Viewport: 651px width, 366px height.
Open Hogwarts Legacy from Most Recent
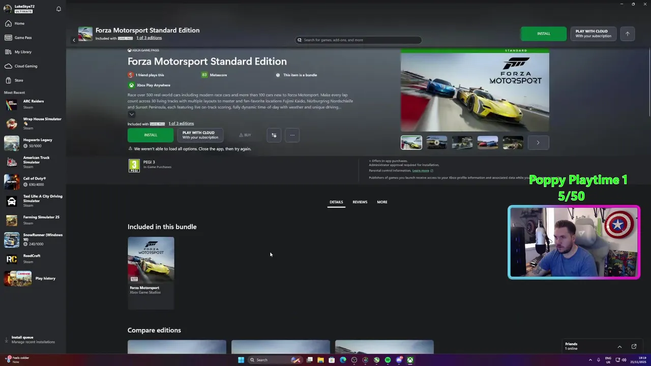(33, 143)
